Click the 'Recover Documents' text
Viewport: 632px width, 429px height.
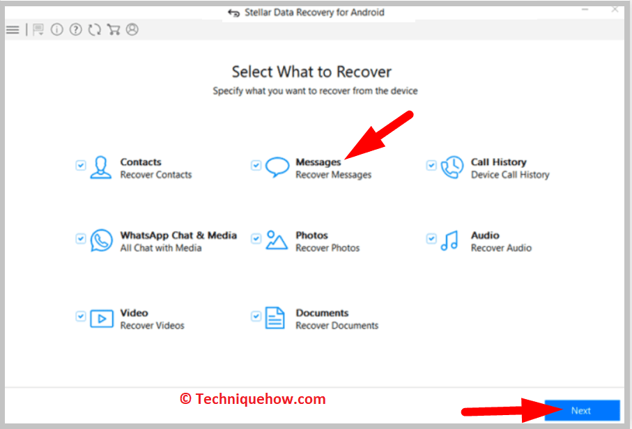pyautogui.click(x=337, y=325)
